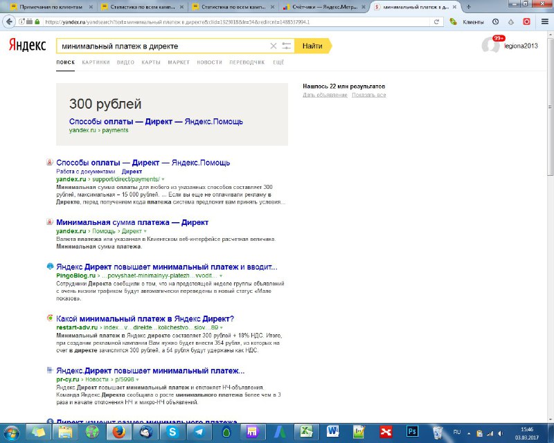This screenshot has height=443, width=554.
Task: Open a new browser tab
Action: click(469, 7)
